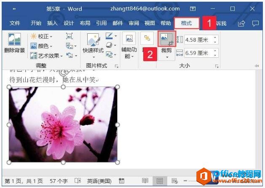Switch to the Insert (插入) tab
Image resolution: width=265 pixels, height=188 pixels.
coord(52,23)
